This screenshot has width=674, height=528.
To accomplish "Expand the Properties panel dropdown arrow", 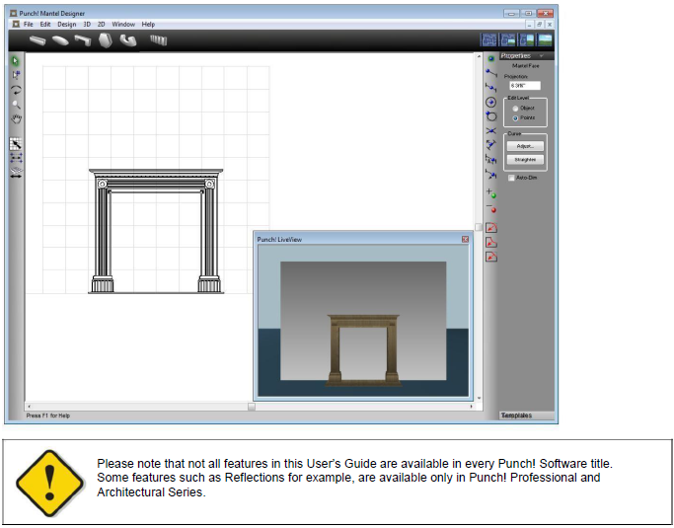I will (542, 56).
